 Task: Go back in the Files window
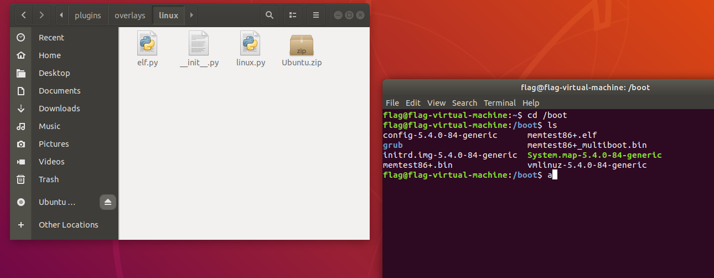coord(24,15)
